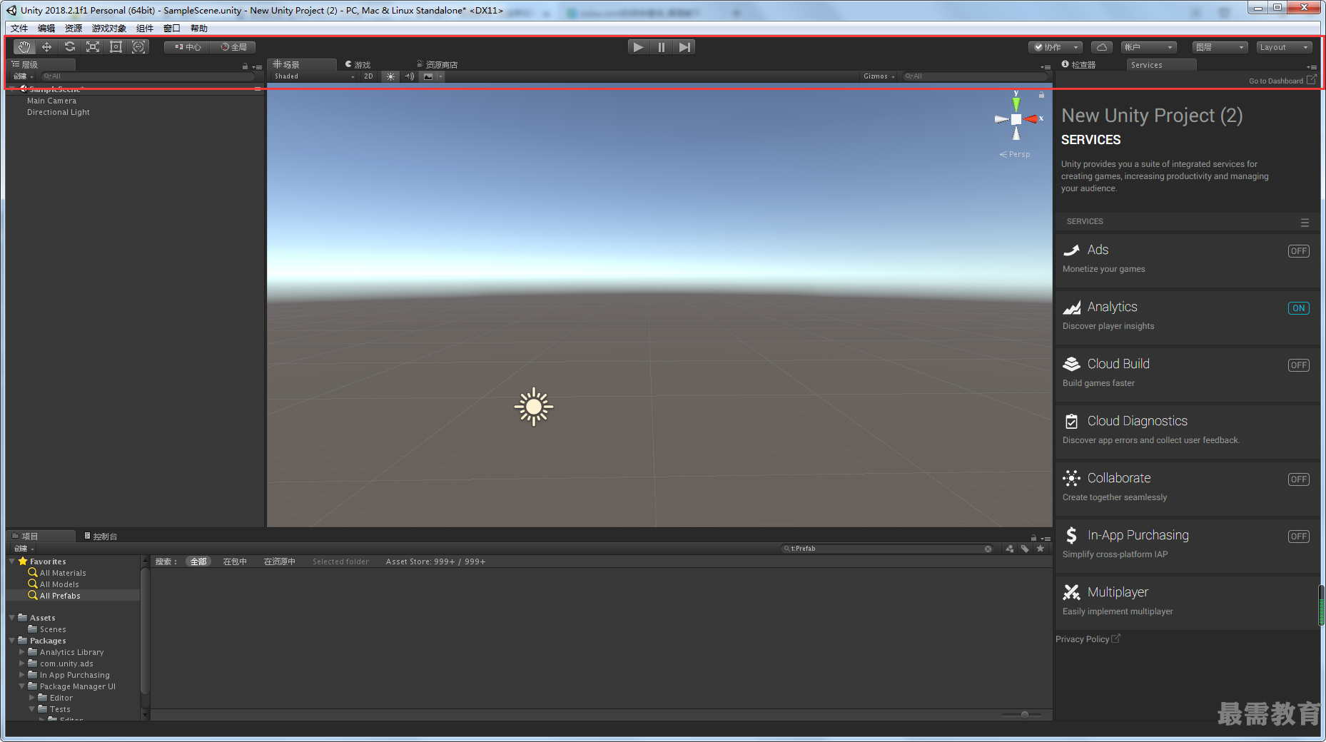The height and width of the screenshot is (742, 1326).
Task: Open the Gizmos dropdown
Action: (879, 76)
